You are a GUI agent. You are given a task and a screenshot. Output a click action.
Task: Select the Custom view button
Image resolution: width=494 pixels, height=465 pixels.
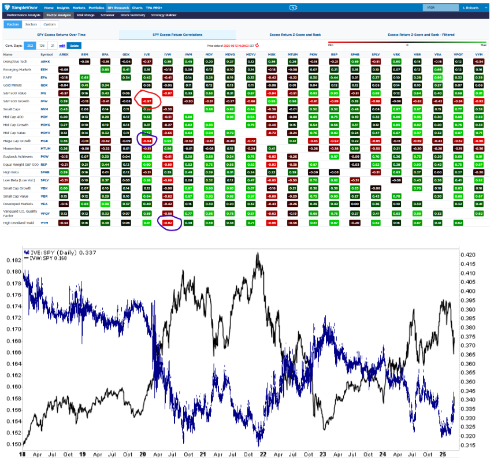[50, 24]
